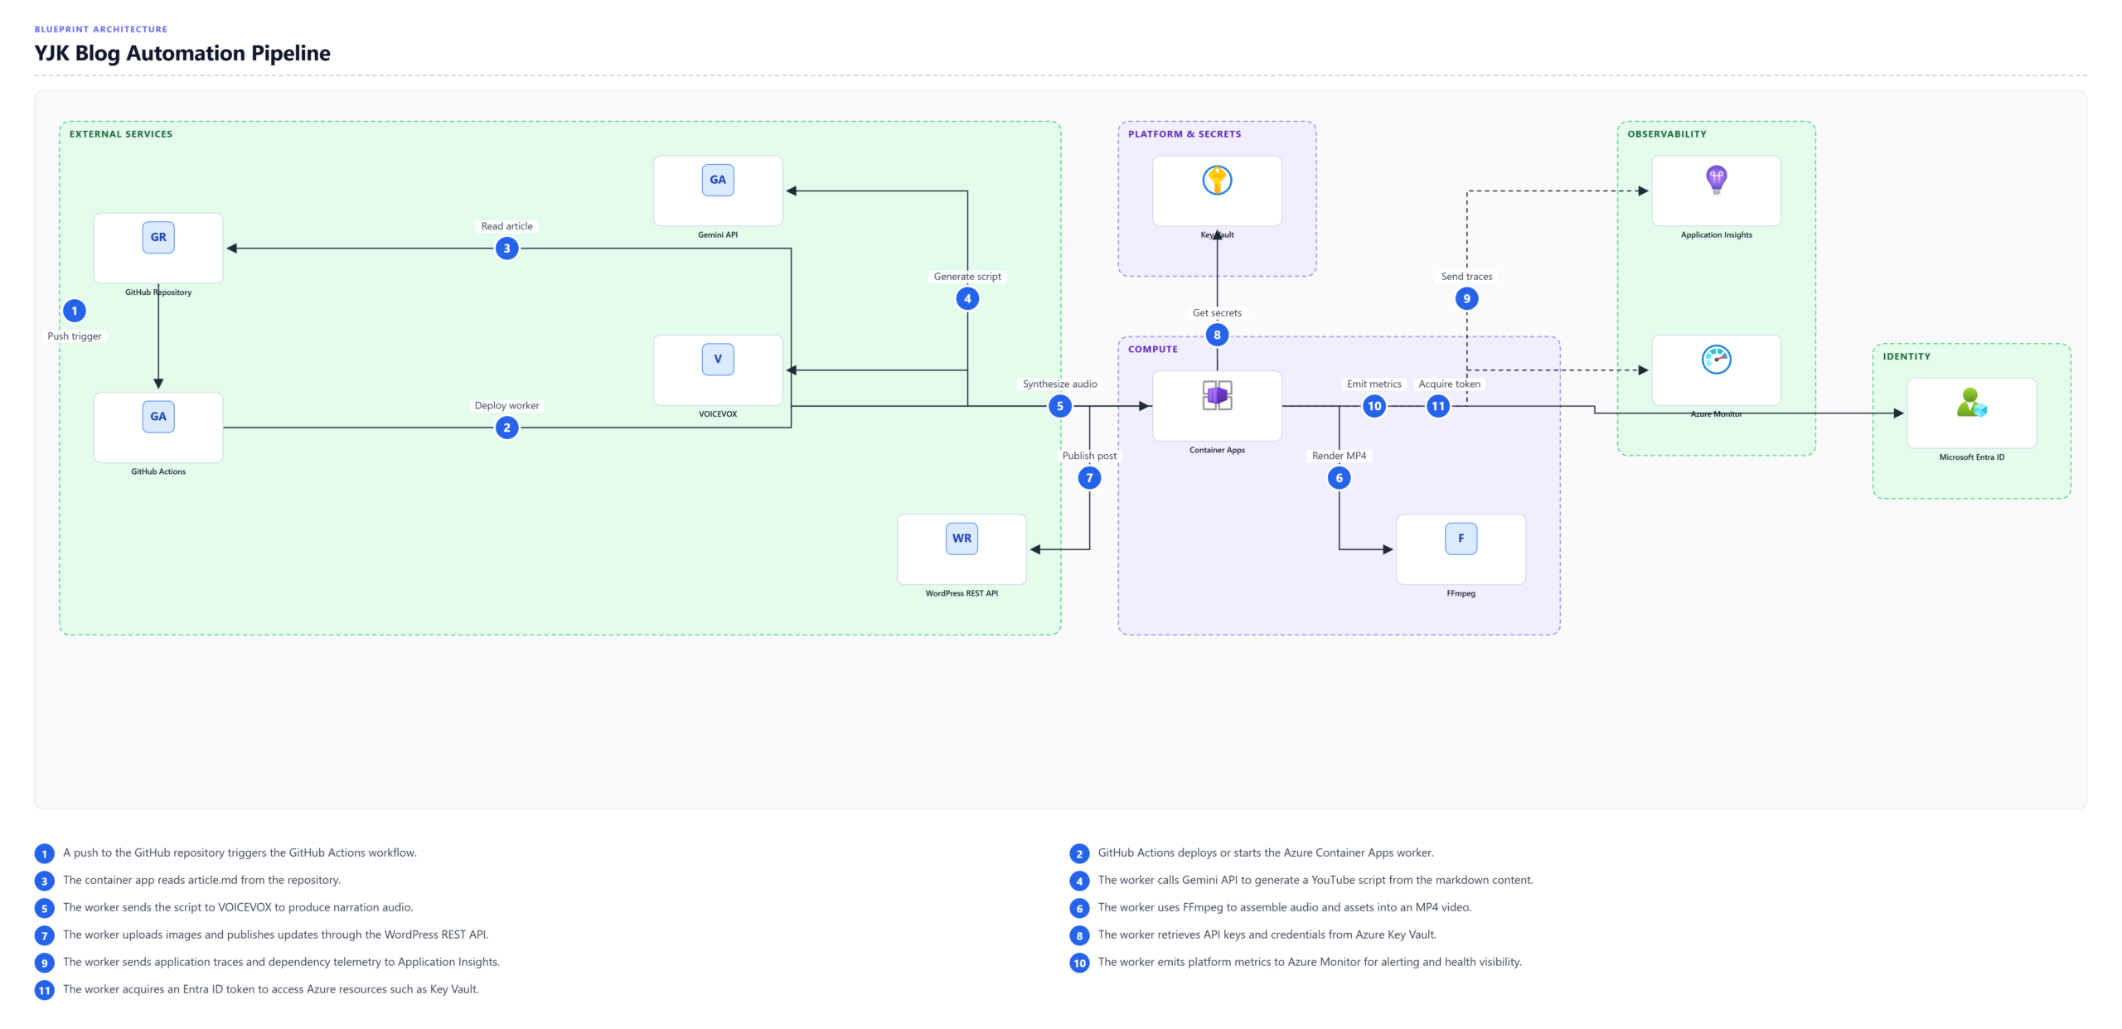Click the GA icon of GitHub Actions node

click(158, 417)
